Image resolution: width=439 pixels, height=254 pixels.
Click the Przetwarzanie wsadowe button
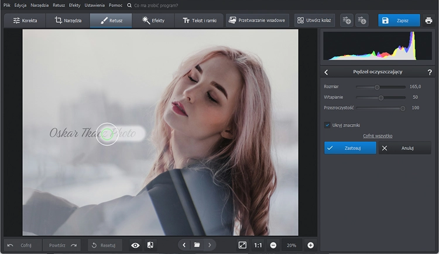coord(258,20)
